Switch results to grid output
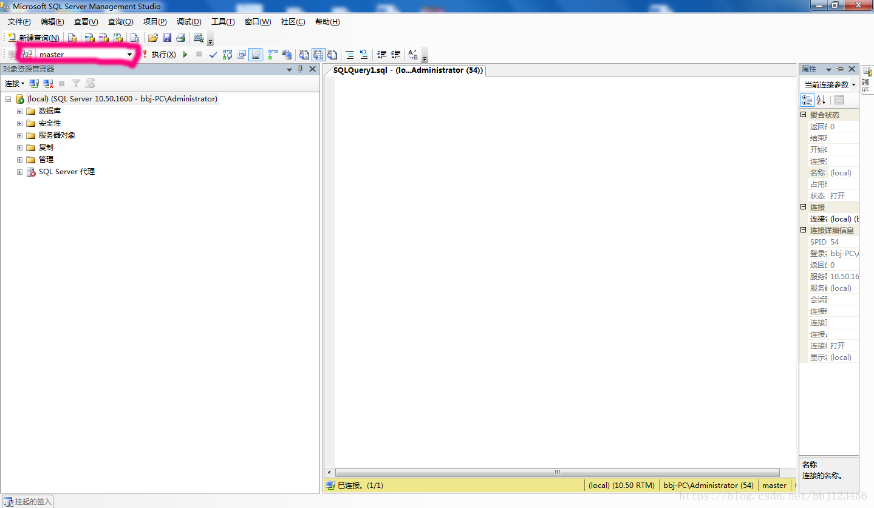874x508 pixels. [x=318, y=55]
